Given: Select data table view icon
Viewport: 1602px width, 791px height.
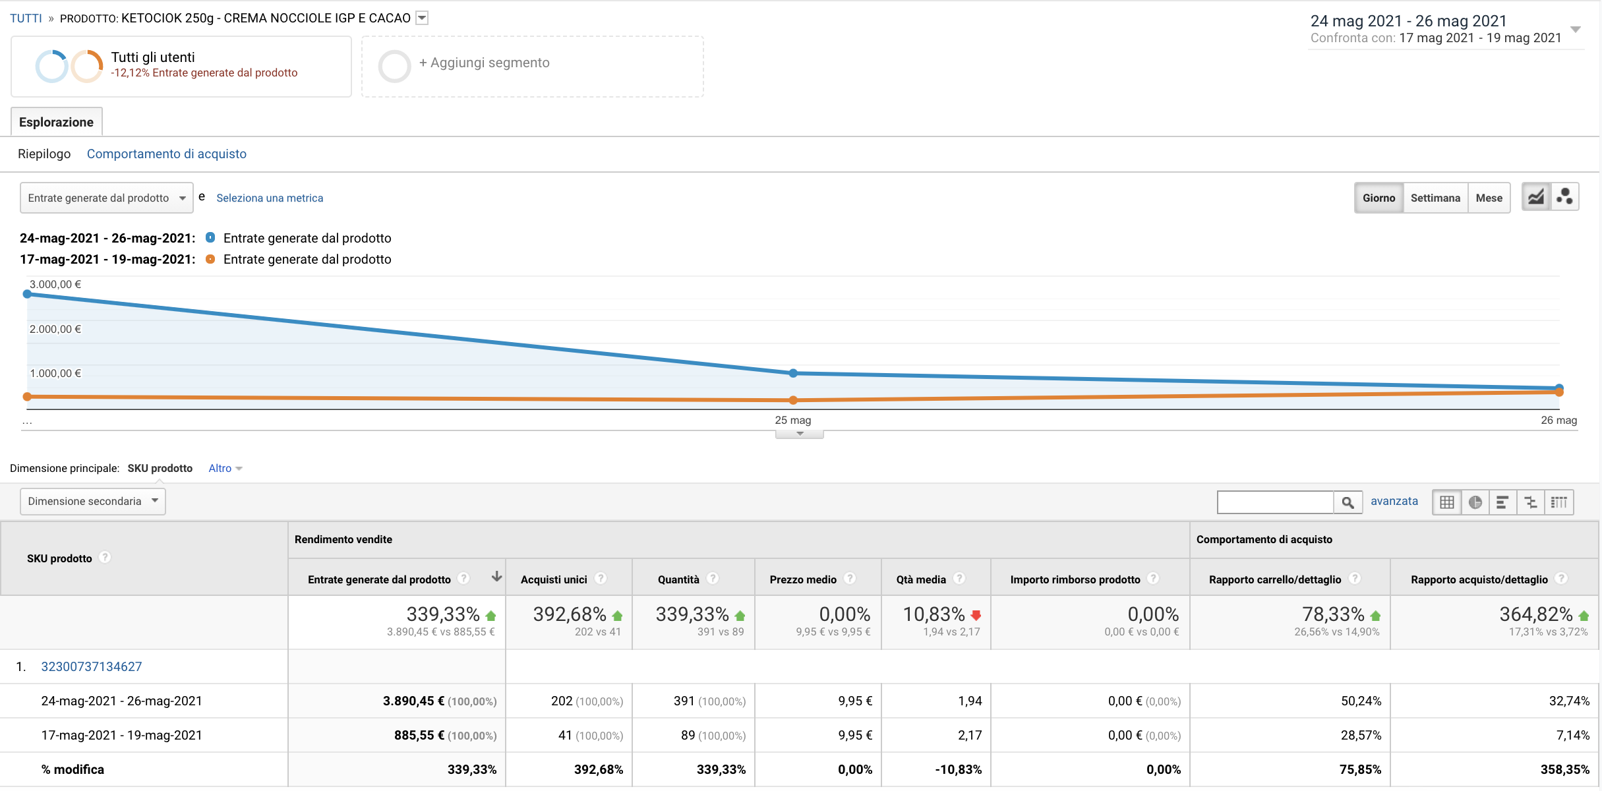Looking at the screenshot, I should [1447, 502].
